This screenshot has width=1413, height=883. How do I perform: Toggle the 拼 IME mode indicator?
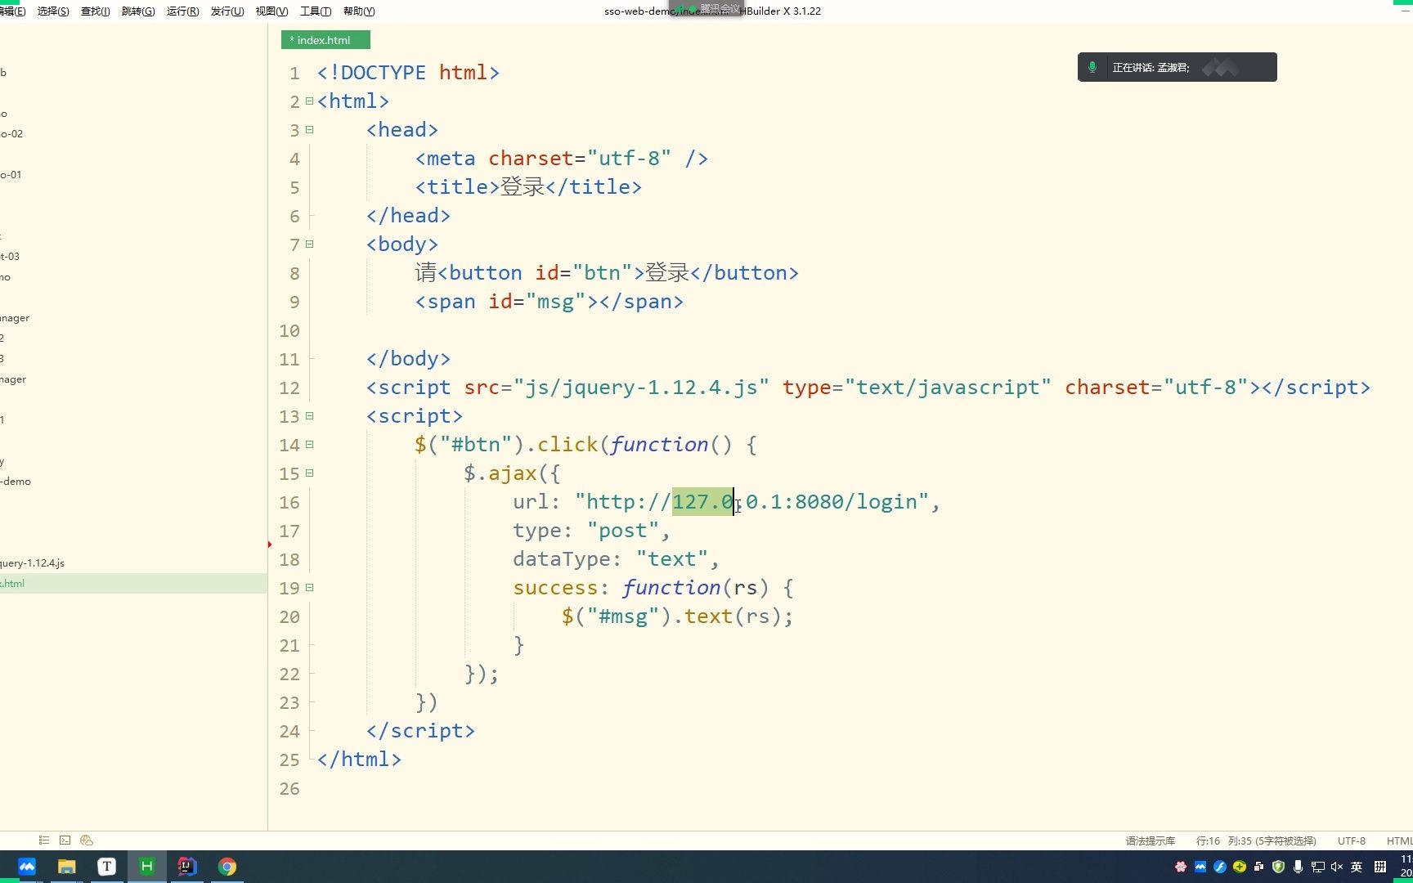point(1380,867)
